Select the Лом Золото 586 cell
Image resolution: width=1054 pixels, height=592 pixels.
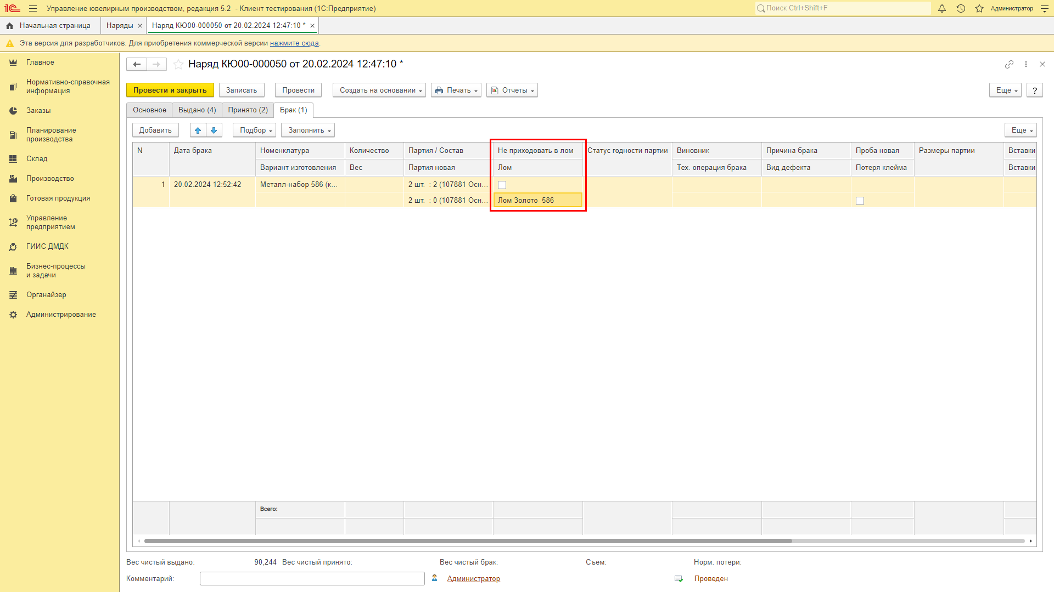click(x=538, y=201)
